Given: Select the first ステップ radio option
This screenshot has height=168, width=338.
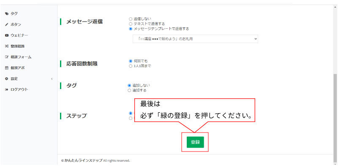Looking at the screenshot, I should click(131, 113).
